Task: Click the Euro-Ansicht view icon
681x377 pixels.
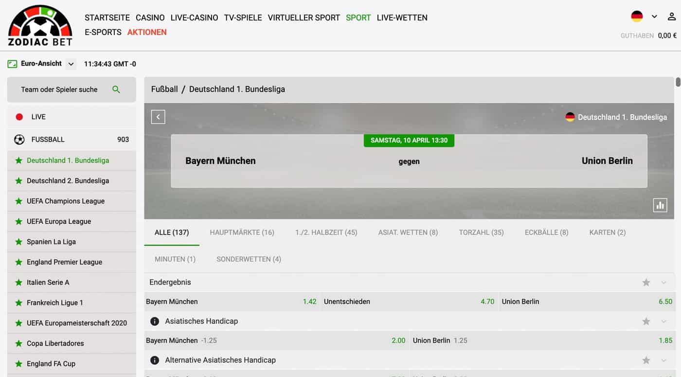Action: click(12, 64)
